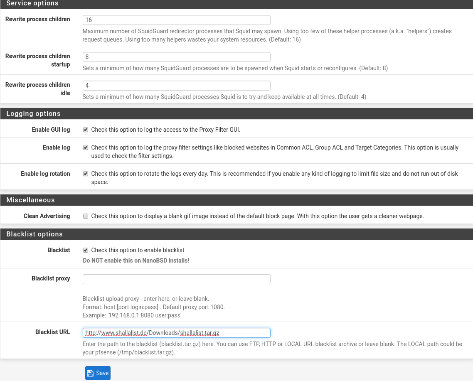This screenshot has height=381, width=473.
Task: Click inside the Blacklist proxy field
Action: coord(176,279)
